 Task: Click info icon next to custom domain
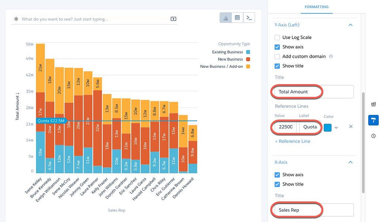331,56
